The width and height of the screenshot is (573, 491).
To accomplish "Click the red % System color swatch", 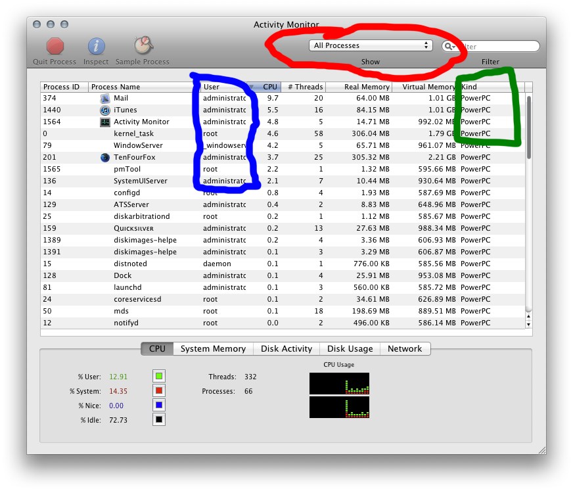I will [x=159, y=391].
